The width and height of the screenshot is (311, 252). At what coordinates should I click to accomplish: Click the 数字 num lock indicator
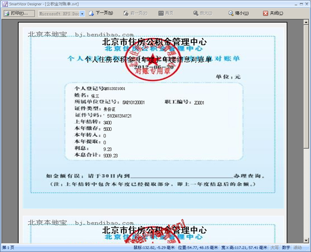click(286, 247)
